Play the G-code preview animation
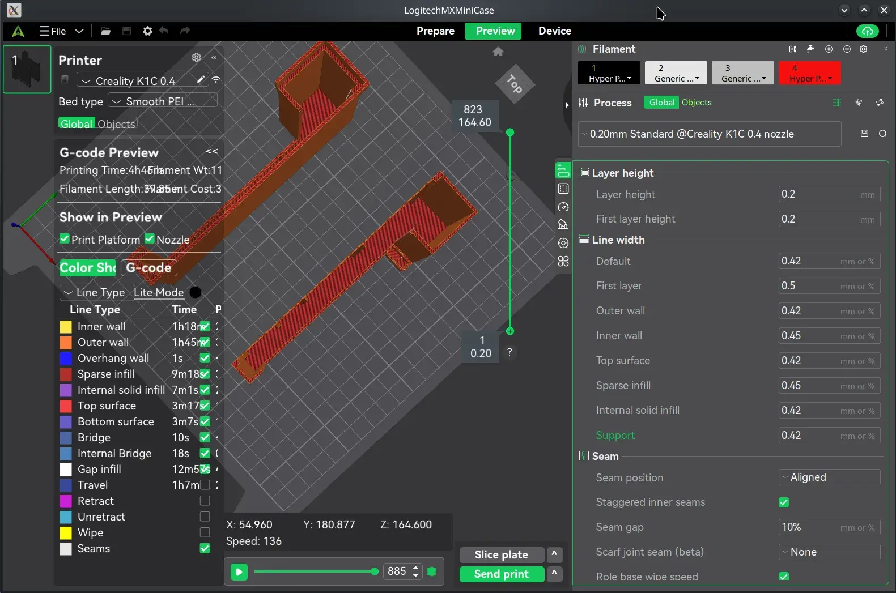896x593 pixels. click(x=239, y=572)
